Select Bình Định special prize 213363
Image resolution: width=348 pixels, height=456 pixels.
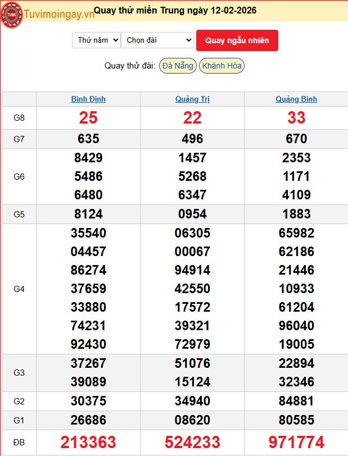88,442
